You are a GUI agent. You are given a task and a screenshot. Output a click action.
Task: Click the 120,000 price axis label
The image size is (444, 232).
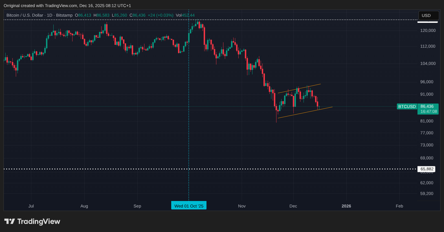[x=428, y=30]
